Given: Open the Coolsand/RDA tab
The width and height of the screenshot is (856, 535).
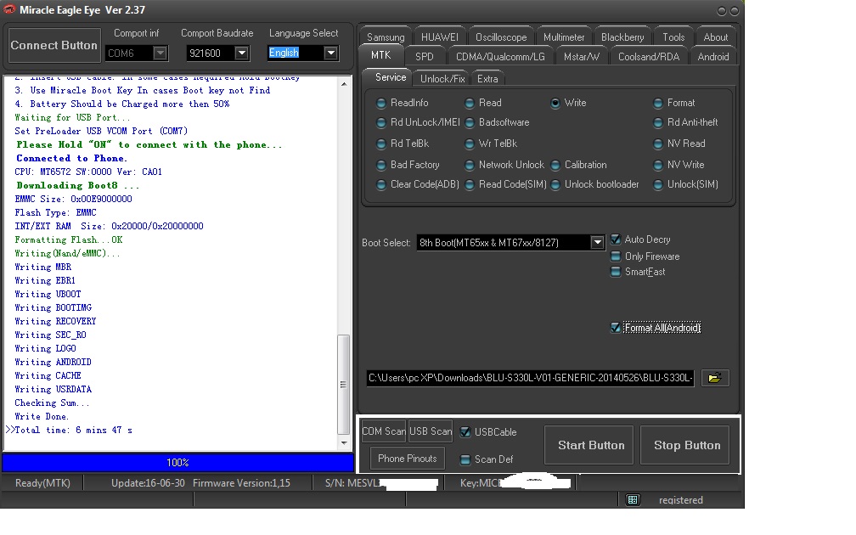Looking at the screenshot, I should (649, 56).
